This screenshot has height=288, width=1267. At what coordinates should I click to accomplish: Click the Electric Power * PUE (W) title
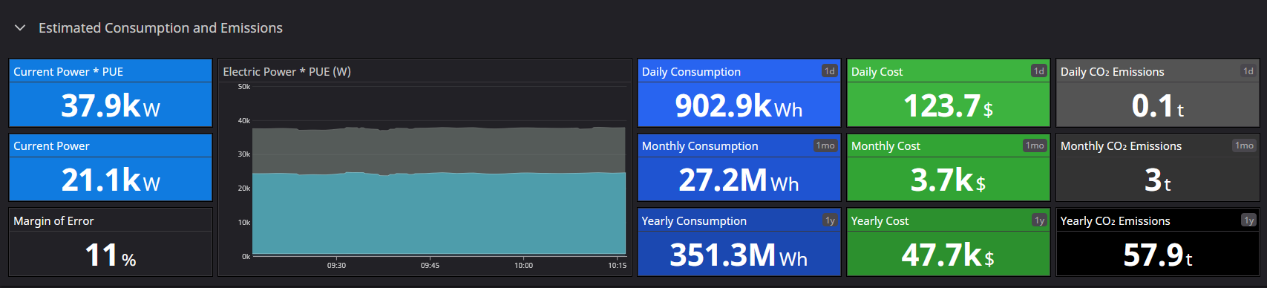pos(287,71)
